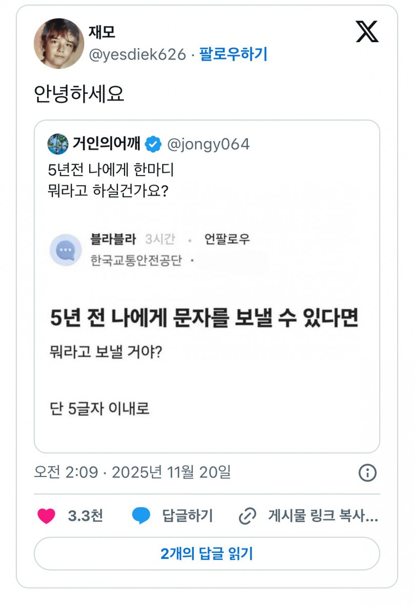Open the 재모 display name
The image size is (414, 606).
[x=102, y=32]
